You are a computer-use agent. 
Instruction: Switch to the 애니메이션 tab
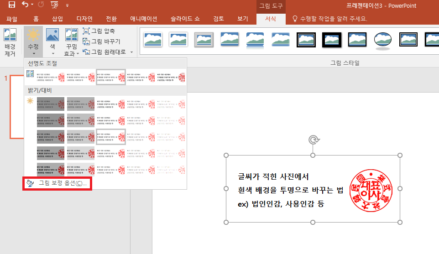point(144,19)
